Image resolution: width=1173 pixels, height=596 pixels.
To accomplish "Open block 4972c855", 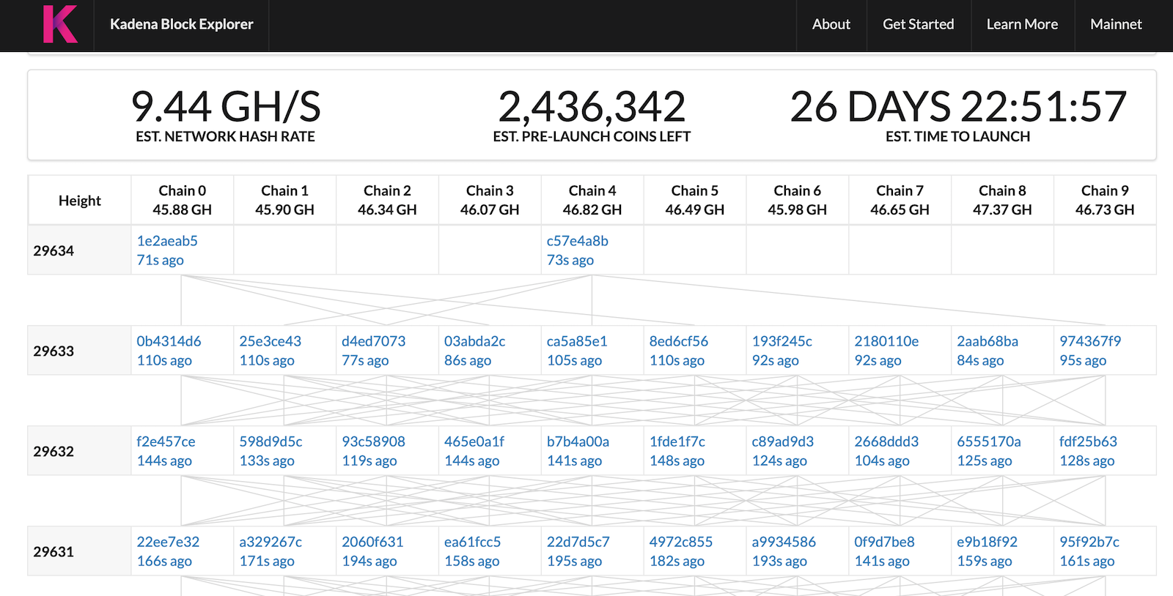I will pyautogui.click(x=681, y=542).
